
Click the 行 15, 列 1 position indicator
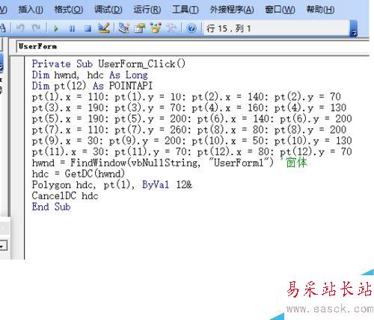[277, 28]
